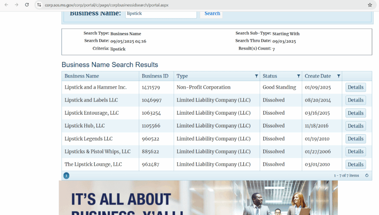Sort by Business ID column header
This screenshot has width=379, height=215.
(155, 76)
